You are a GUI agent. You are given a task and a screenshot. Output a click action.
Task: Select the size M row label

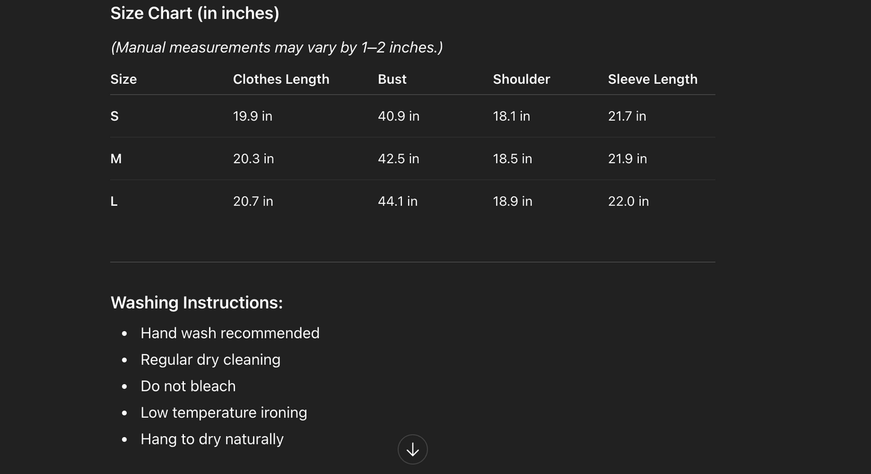[x=116, y=159]
